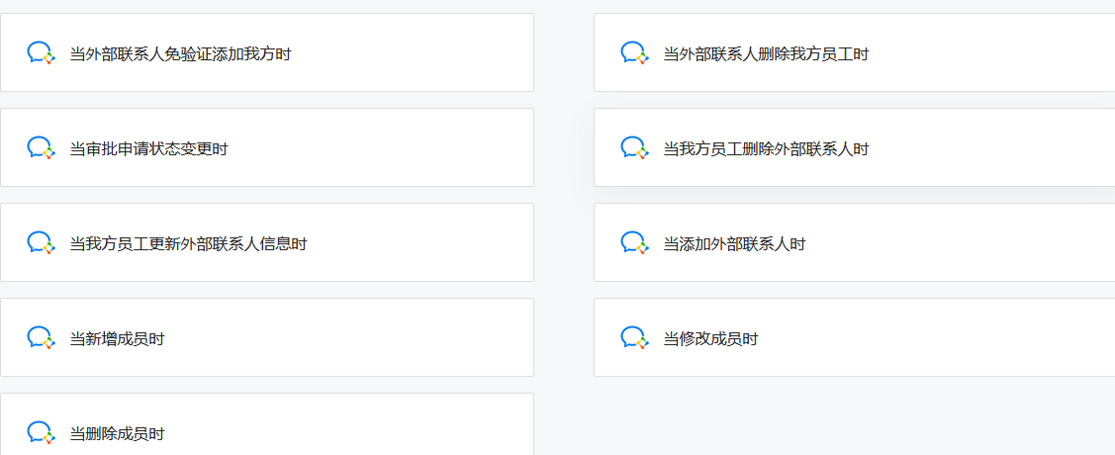Choose the trigger 当外部联系人删除我方员工时
The width and height of the screenshot is (1115, 455).
click(x=766, y=54)
